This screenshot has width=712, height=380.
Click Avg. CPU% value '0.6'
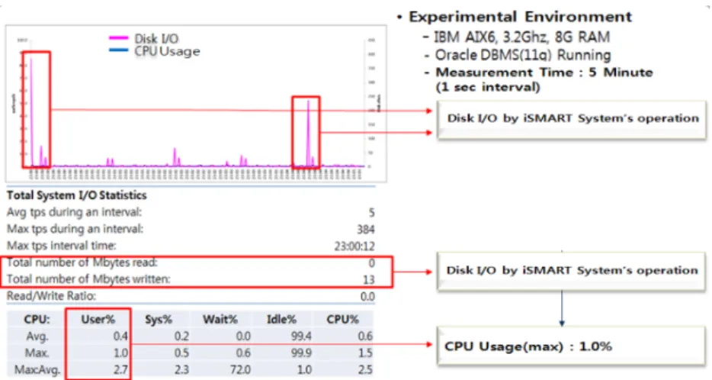pyautogui.click(x=365, y=337)
